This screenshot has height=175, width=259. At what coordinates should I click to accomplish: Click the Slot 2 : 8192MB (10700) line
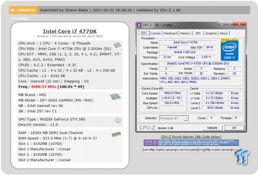point(41,154)
